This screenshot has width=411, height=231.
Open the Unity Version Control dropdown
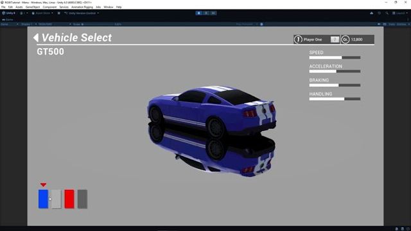pyautogui.click(x=82, y=13)
